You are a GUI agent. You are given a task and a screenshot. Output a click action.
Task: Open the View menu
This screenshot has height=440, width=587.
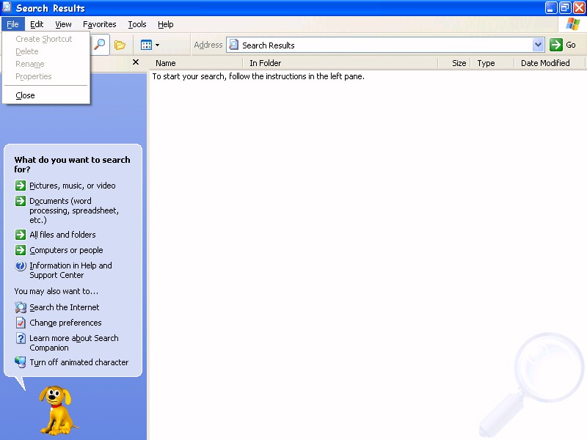(x=63, y=24)
